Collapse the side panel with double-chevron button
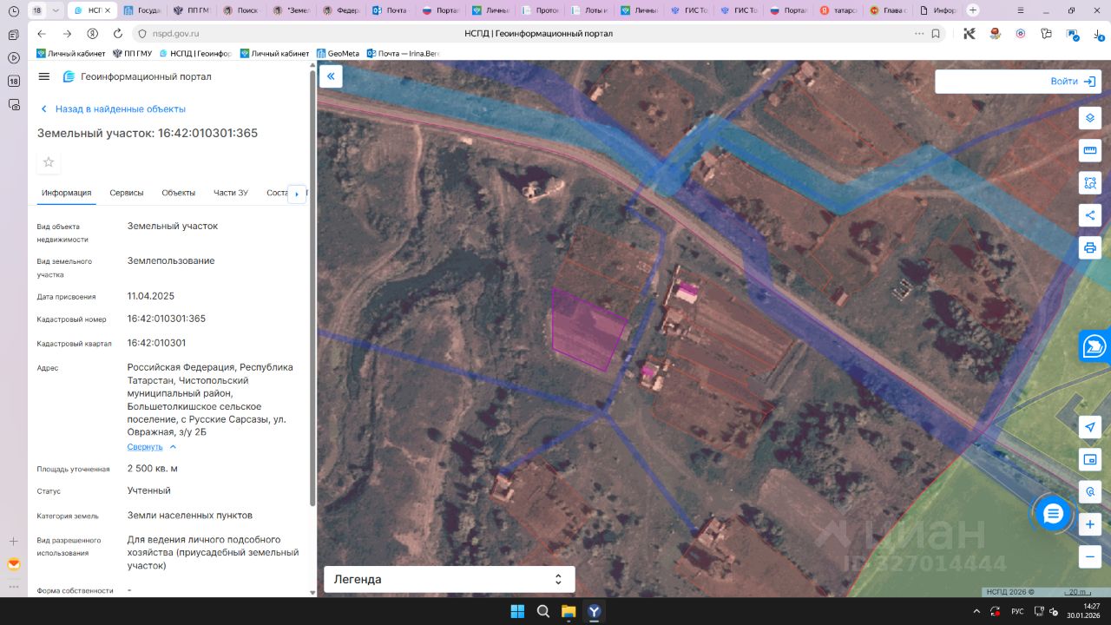 pyautogui.click(x=331, y=76)
